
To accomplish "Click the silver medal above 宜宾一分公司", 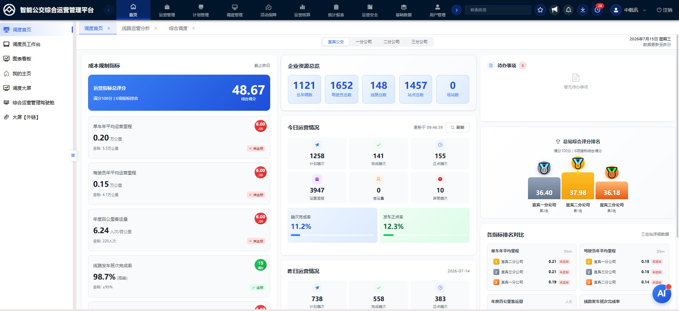I will (544, 168).
